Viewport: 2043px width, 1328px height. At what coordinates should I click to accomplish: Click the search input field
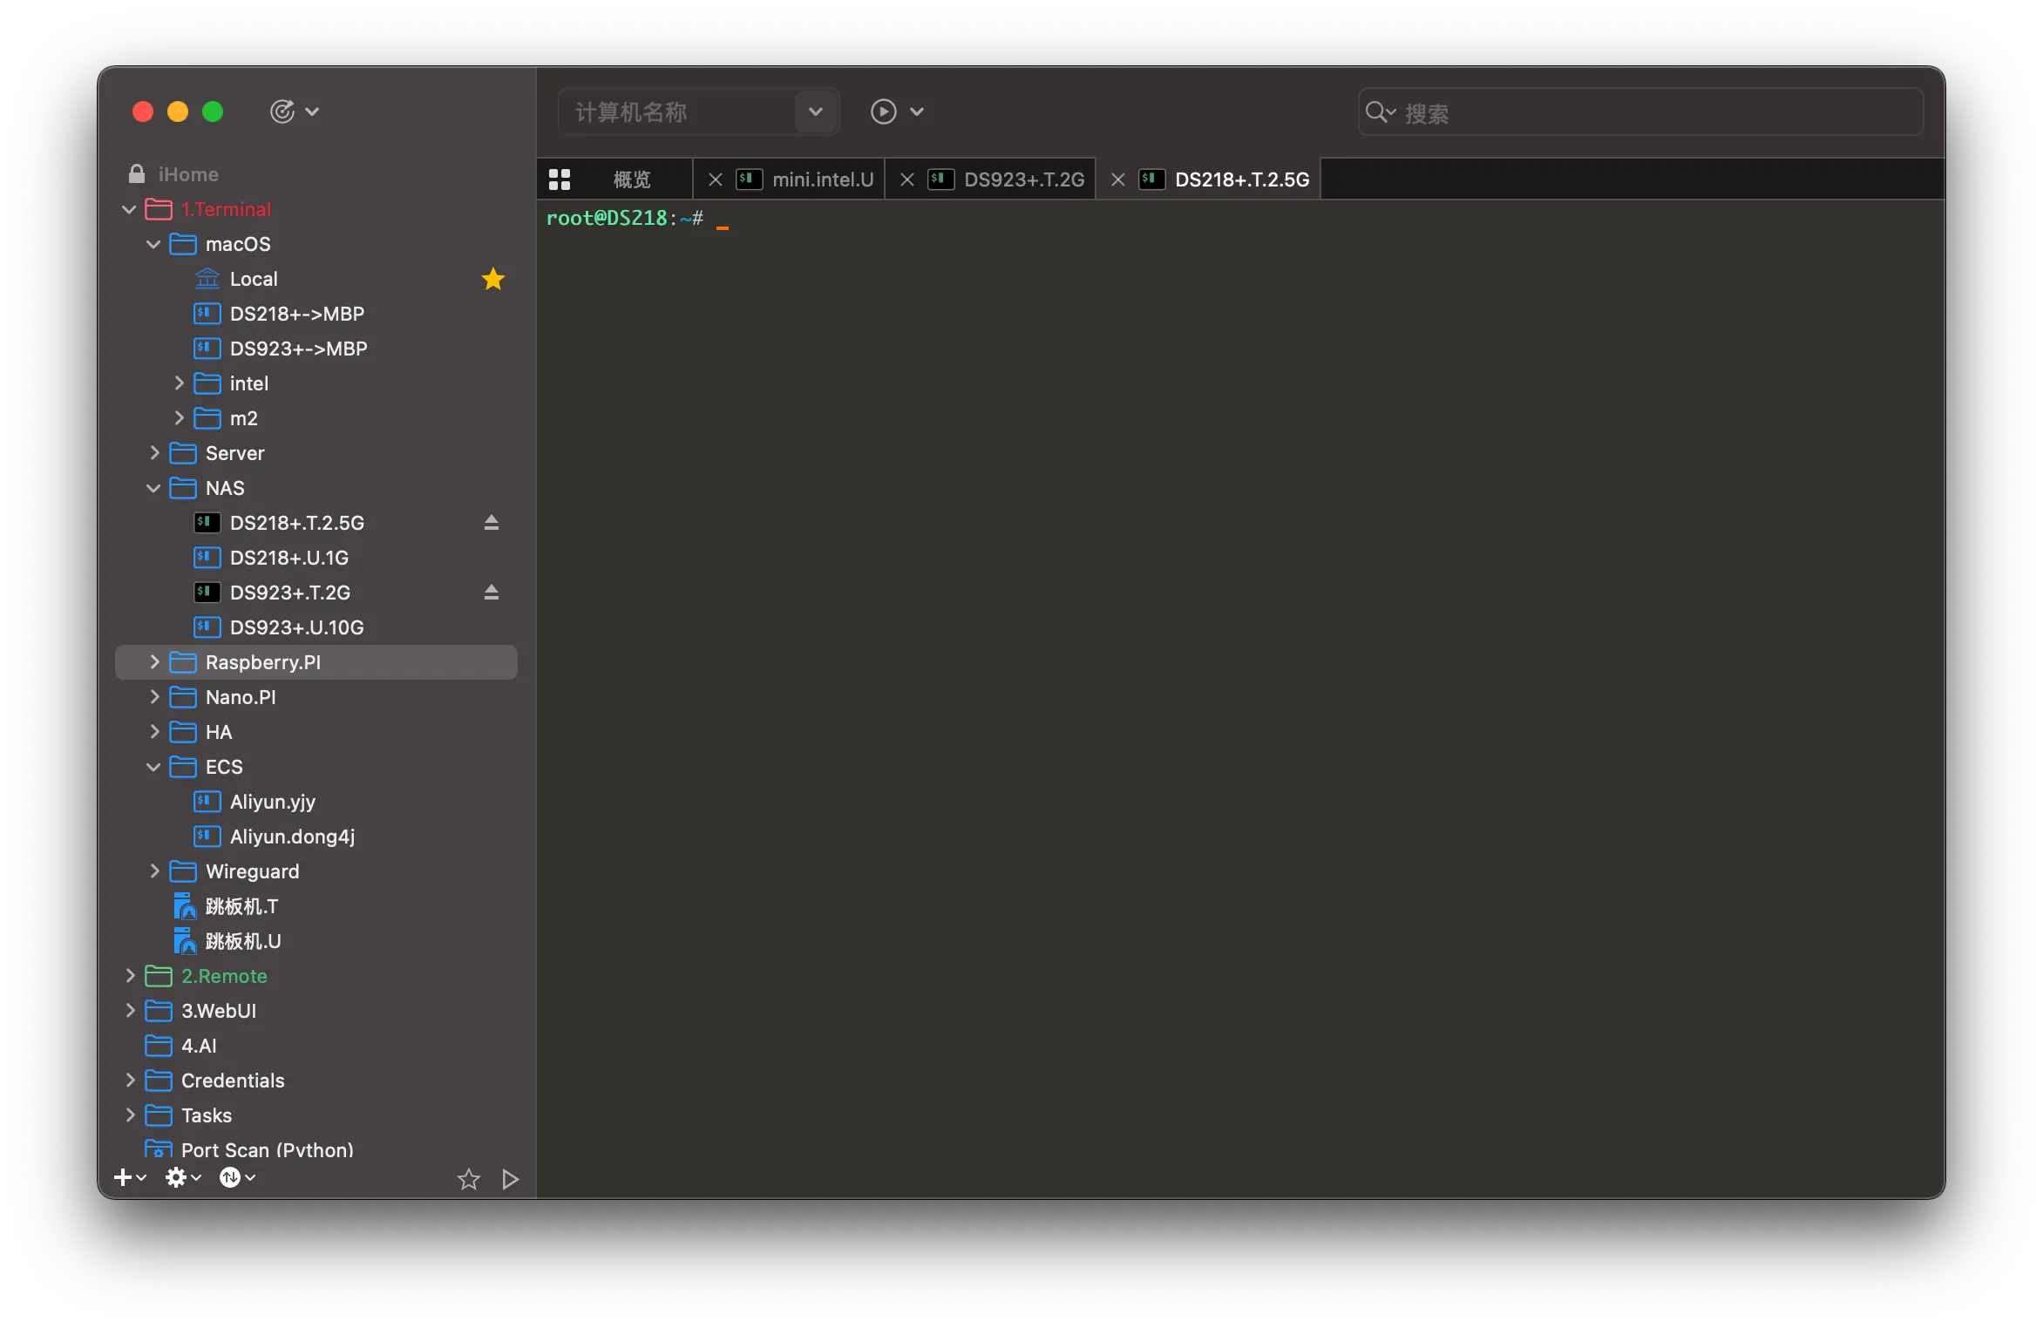(x=1656, y=113)
